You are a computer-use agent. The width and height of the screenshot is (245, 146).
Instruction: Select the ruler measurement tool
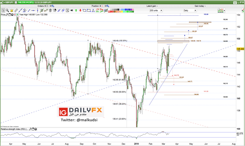[16, 10]
